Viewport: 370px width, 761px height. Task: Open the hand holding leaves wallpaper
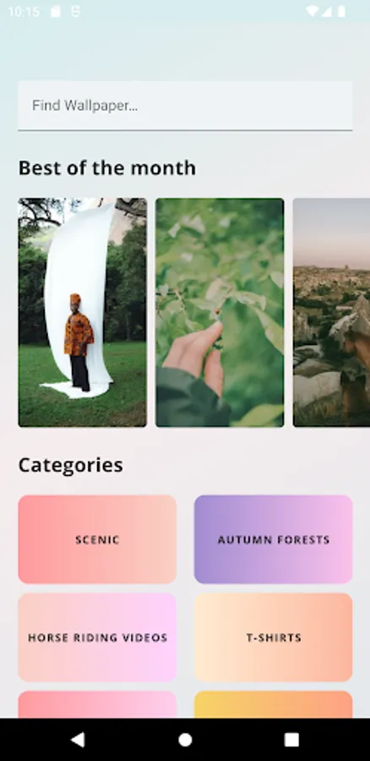pyautogui.click(x=220, y=313)
